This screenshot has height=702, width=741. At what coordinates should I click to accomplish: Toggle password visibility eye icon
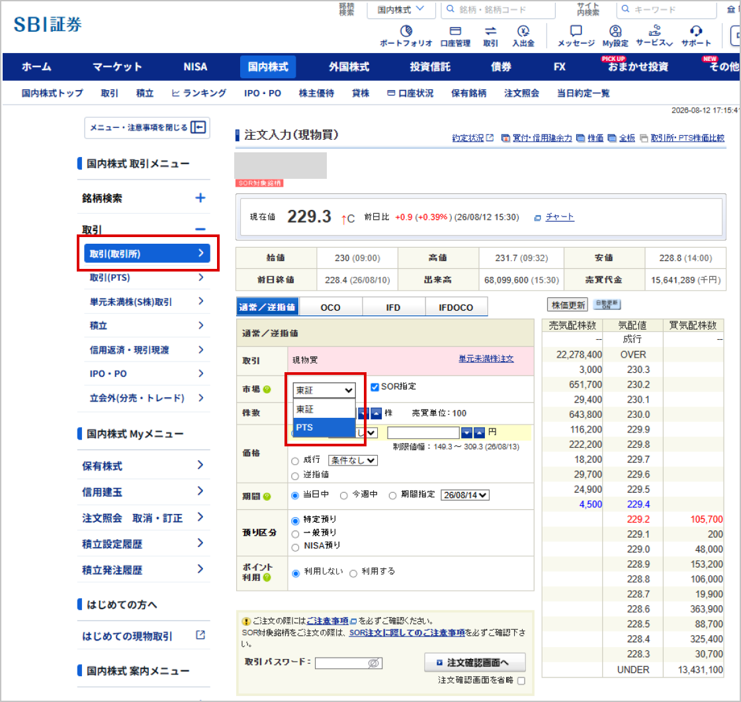[x=373, y=663]
